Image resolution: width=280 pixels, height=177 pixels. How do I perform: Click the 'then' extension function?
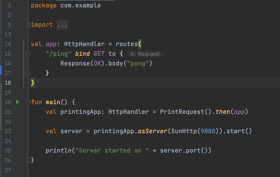tap(223, 112)
